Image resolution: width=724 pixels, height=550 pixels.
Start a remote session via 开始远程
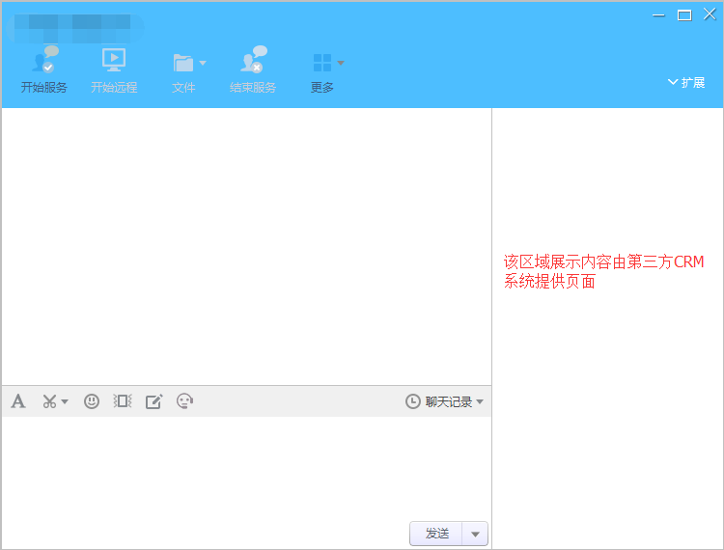pos(114,61)
